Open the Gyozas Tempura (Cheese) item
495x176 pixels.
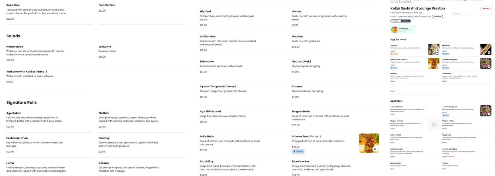click(217, 87)
